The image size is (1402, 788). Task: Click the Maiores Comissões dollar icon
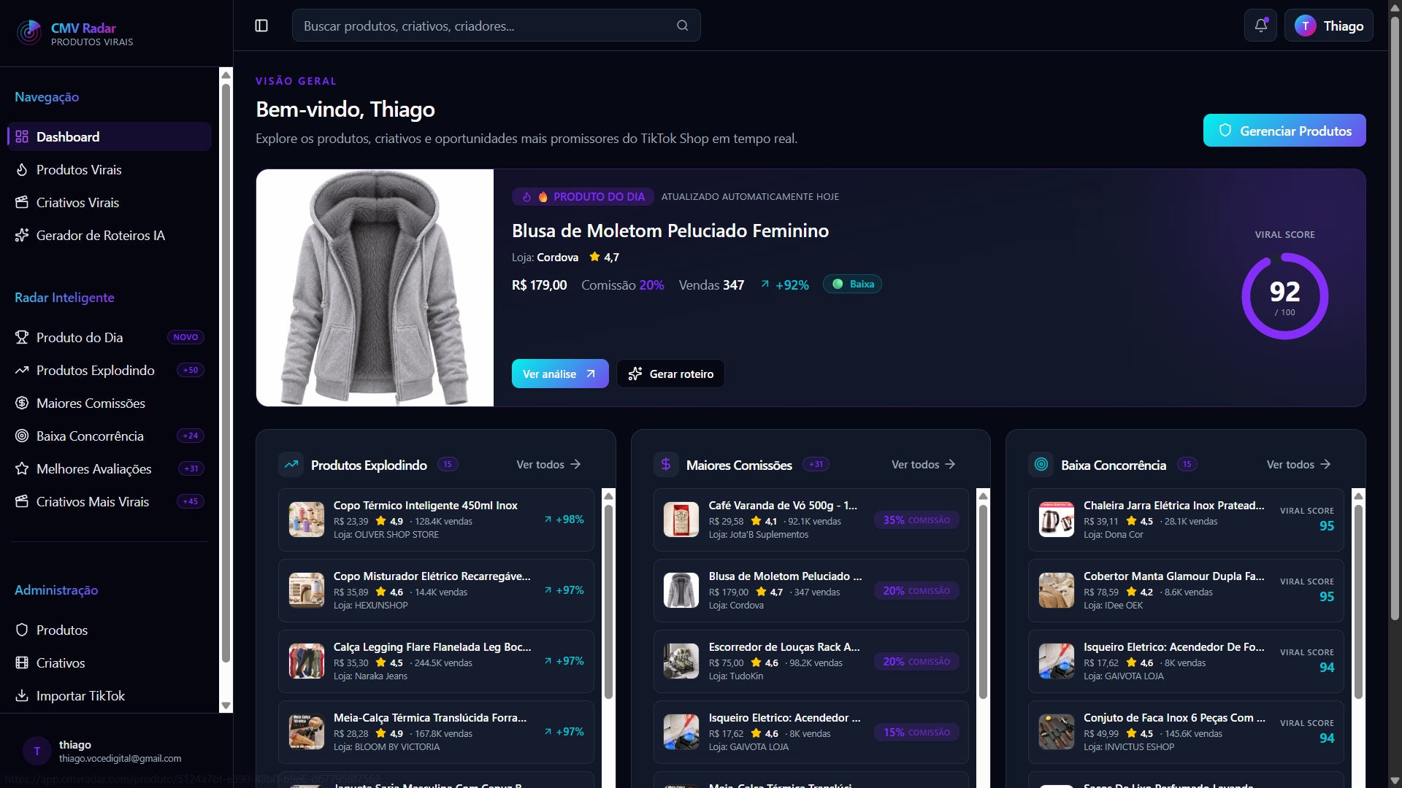tap(22, 403)
